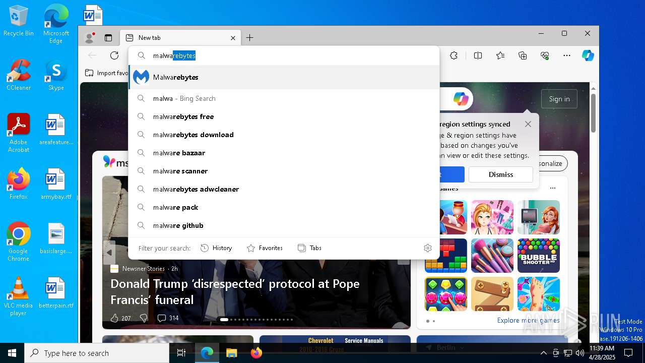Open the Copilot sidebar icon
This screenshot has height=363, width=645.
tap(588, 55)
